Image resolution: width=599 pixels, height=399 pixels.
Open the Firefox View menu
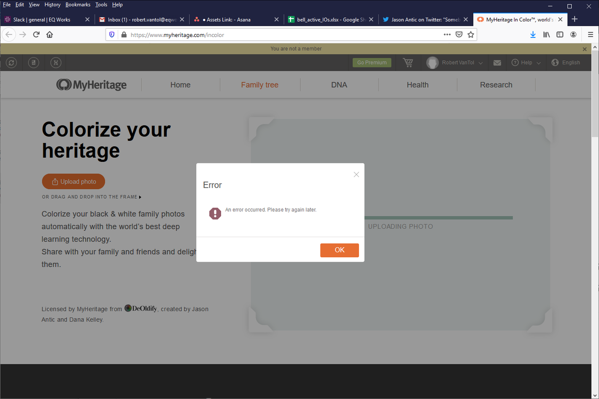[34, 4]
